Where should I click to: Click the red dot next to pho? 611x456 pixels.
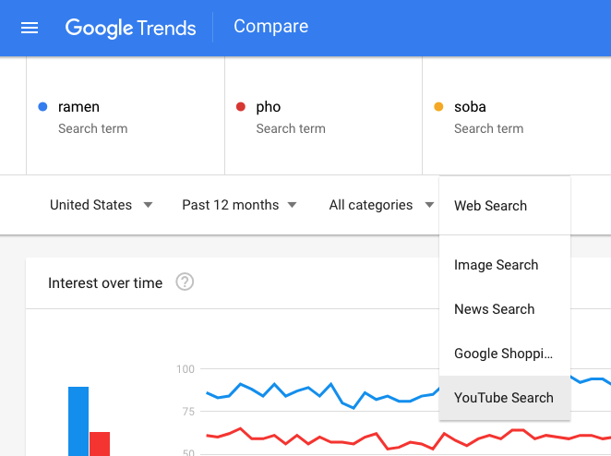pos(241,107)
